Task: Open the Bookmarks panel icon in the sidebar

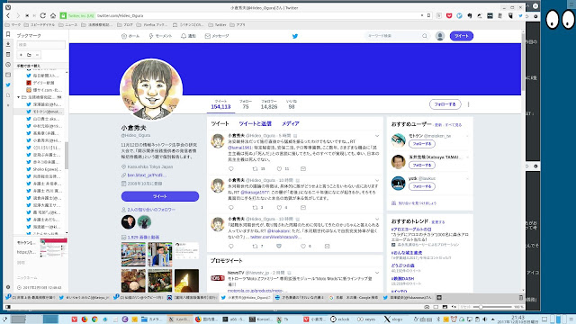Action: click(x=8, y=34)
